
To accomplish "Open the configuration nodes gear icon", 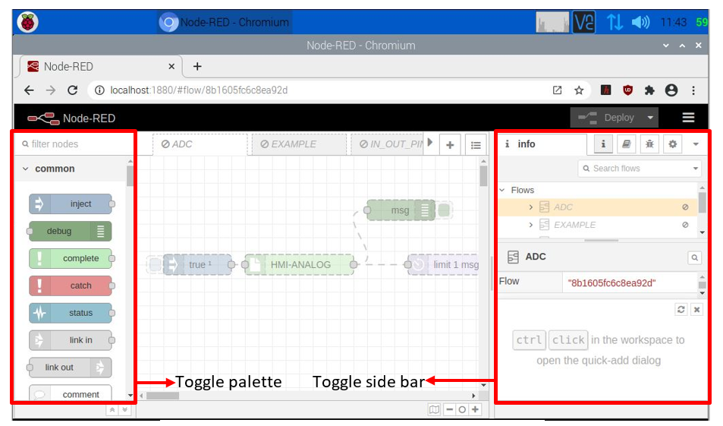I will click(x=672, y=144).
